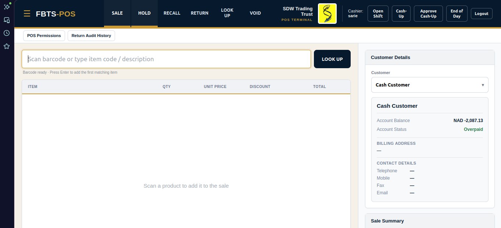Image resolution: width=501 pixels, height=228 pixels.
Task: Click the End of Day button
Action: [457, 14]
